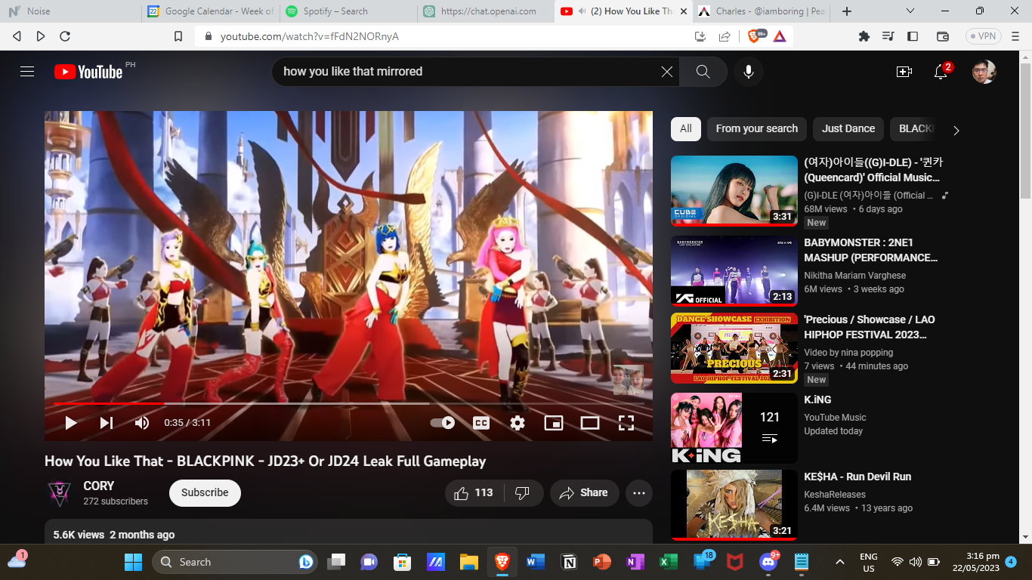Viewport: 1032px width, 580px height.
Task: Open the Create video button
Action: pyautogui.click(x=904, y=72)
